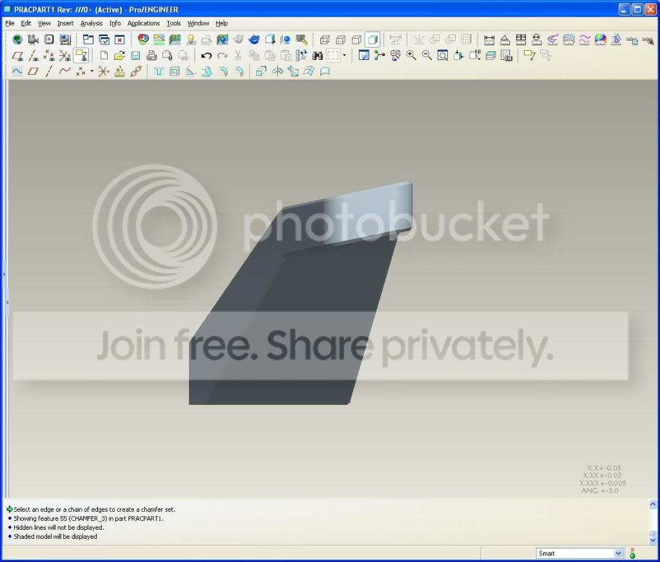Select the Draft tool

[x=207, y=71]
